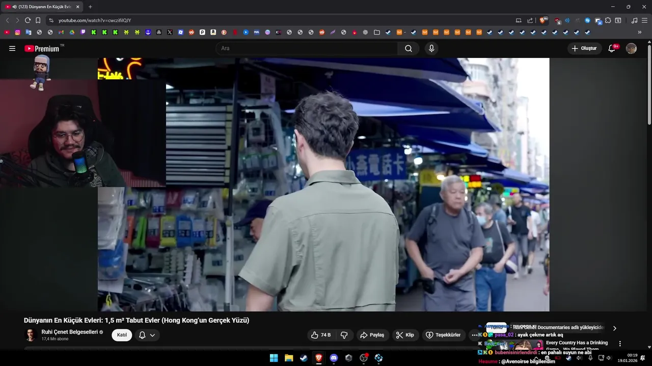This screenshot has height=366, width=652.
Task: Open the Brave share-page icon
Action: [530, 20]
